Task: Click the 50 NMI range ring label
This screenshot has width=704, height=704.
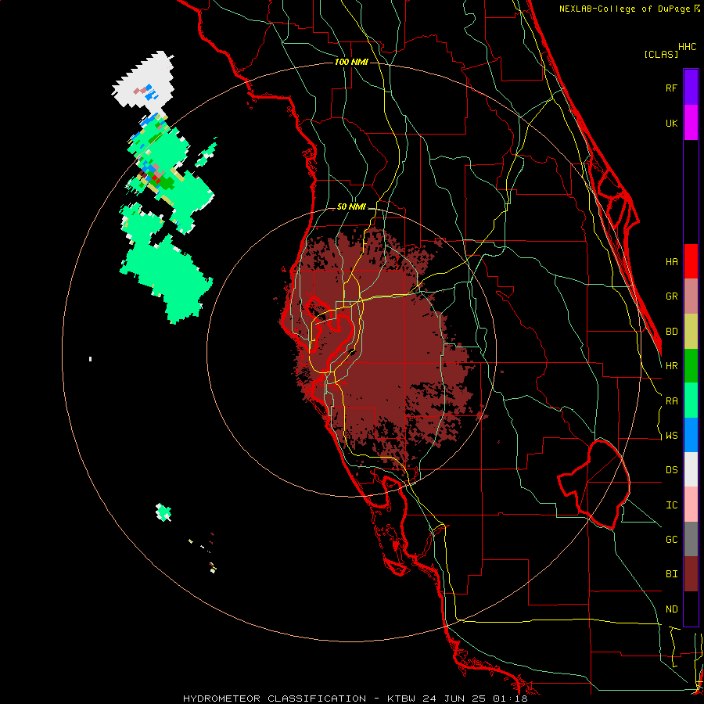Action: [x=351, y=207]
